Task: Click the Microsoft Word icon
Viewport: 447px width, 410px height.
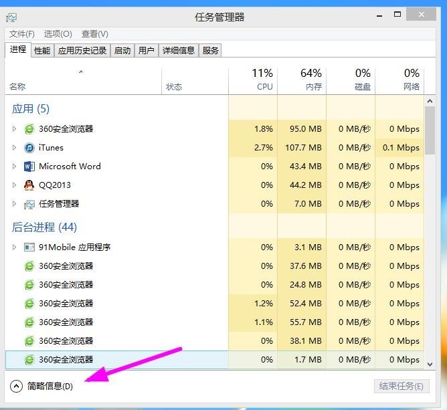Action: pyautogui.click(x=29, y=167)
